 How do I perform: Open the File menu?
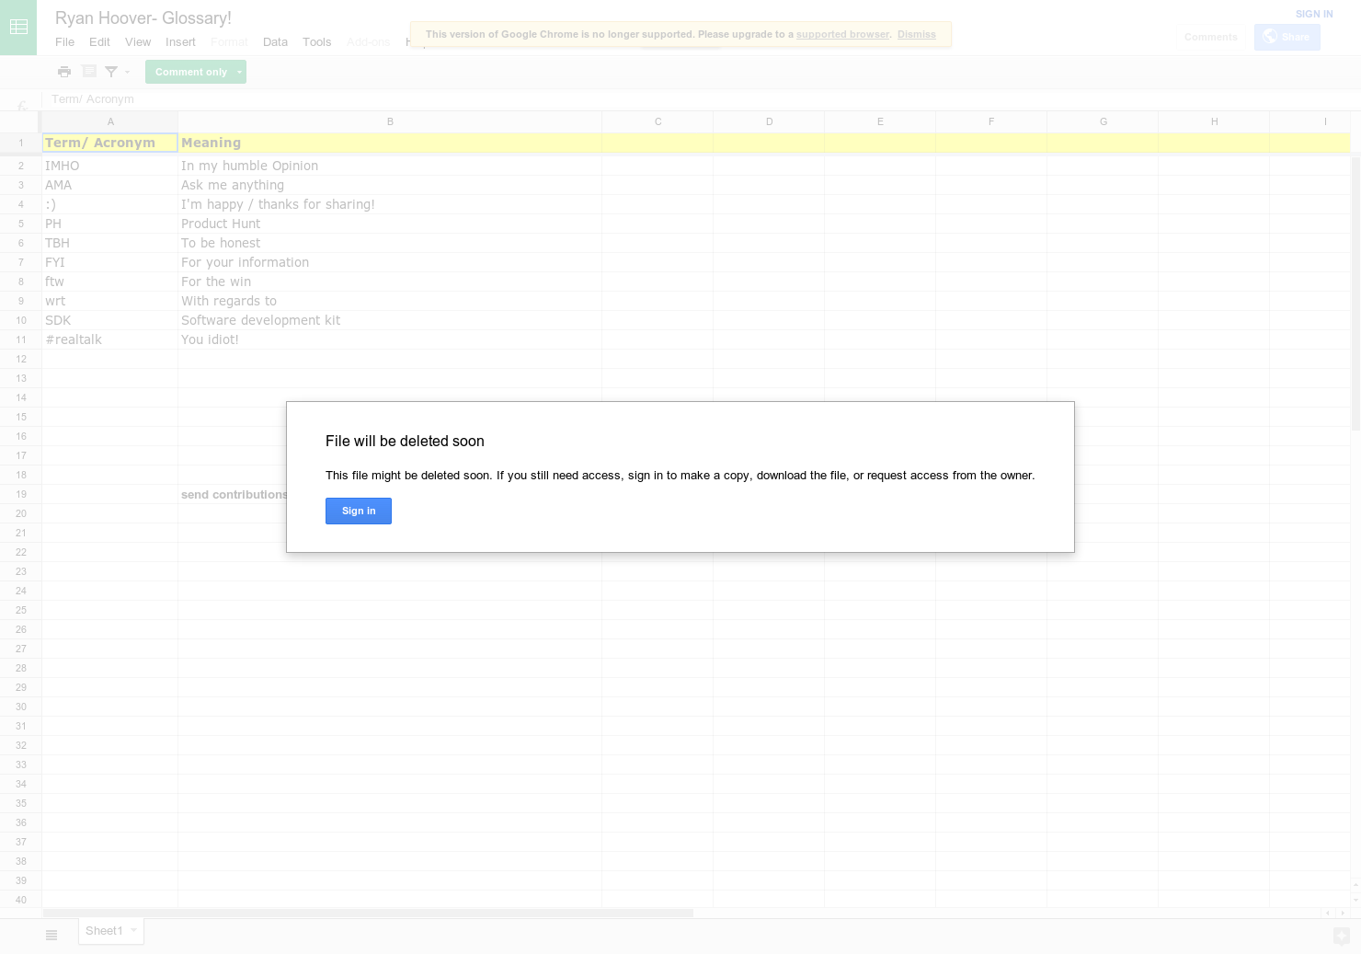point(64,42)
